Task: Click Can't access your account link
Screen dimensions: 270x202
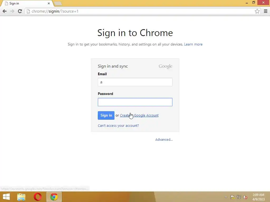Action: coord(118,125)
